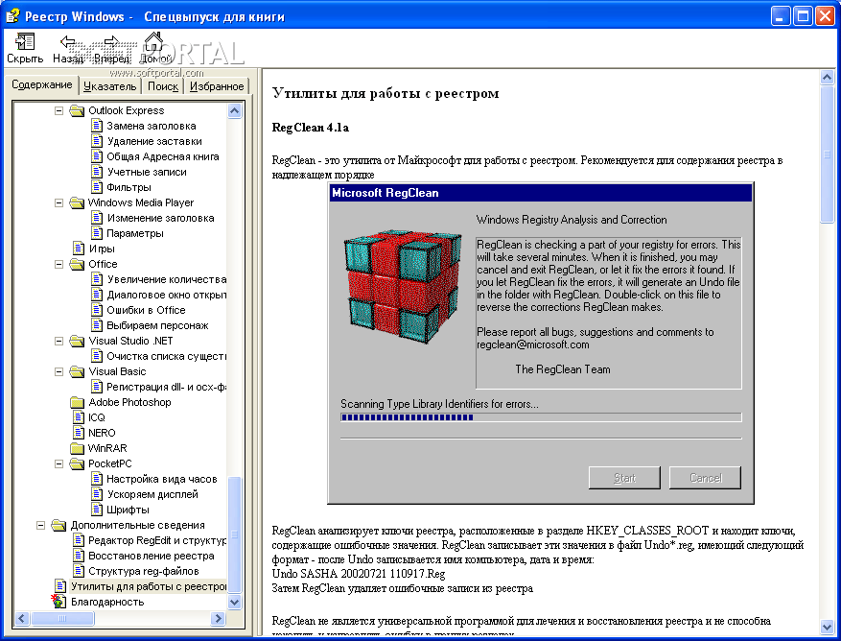Click the Игры page icon
The width and height of the screenshot is (841, 641).
(79, 249)
